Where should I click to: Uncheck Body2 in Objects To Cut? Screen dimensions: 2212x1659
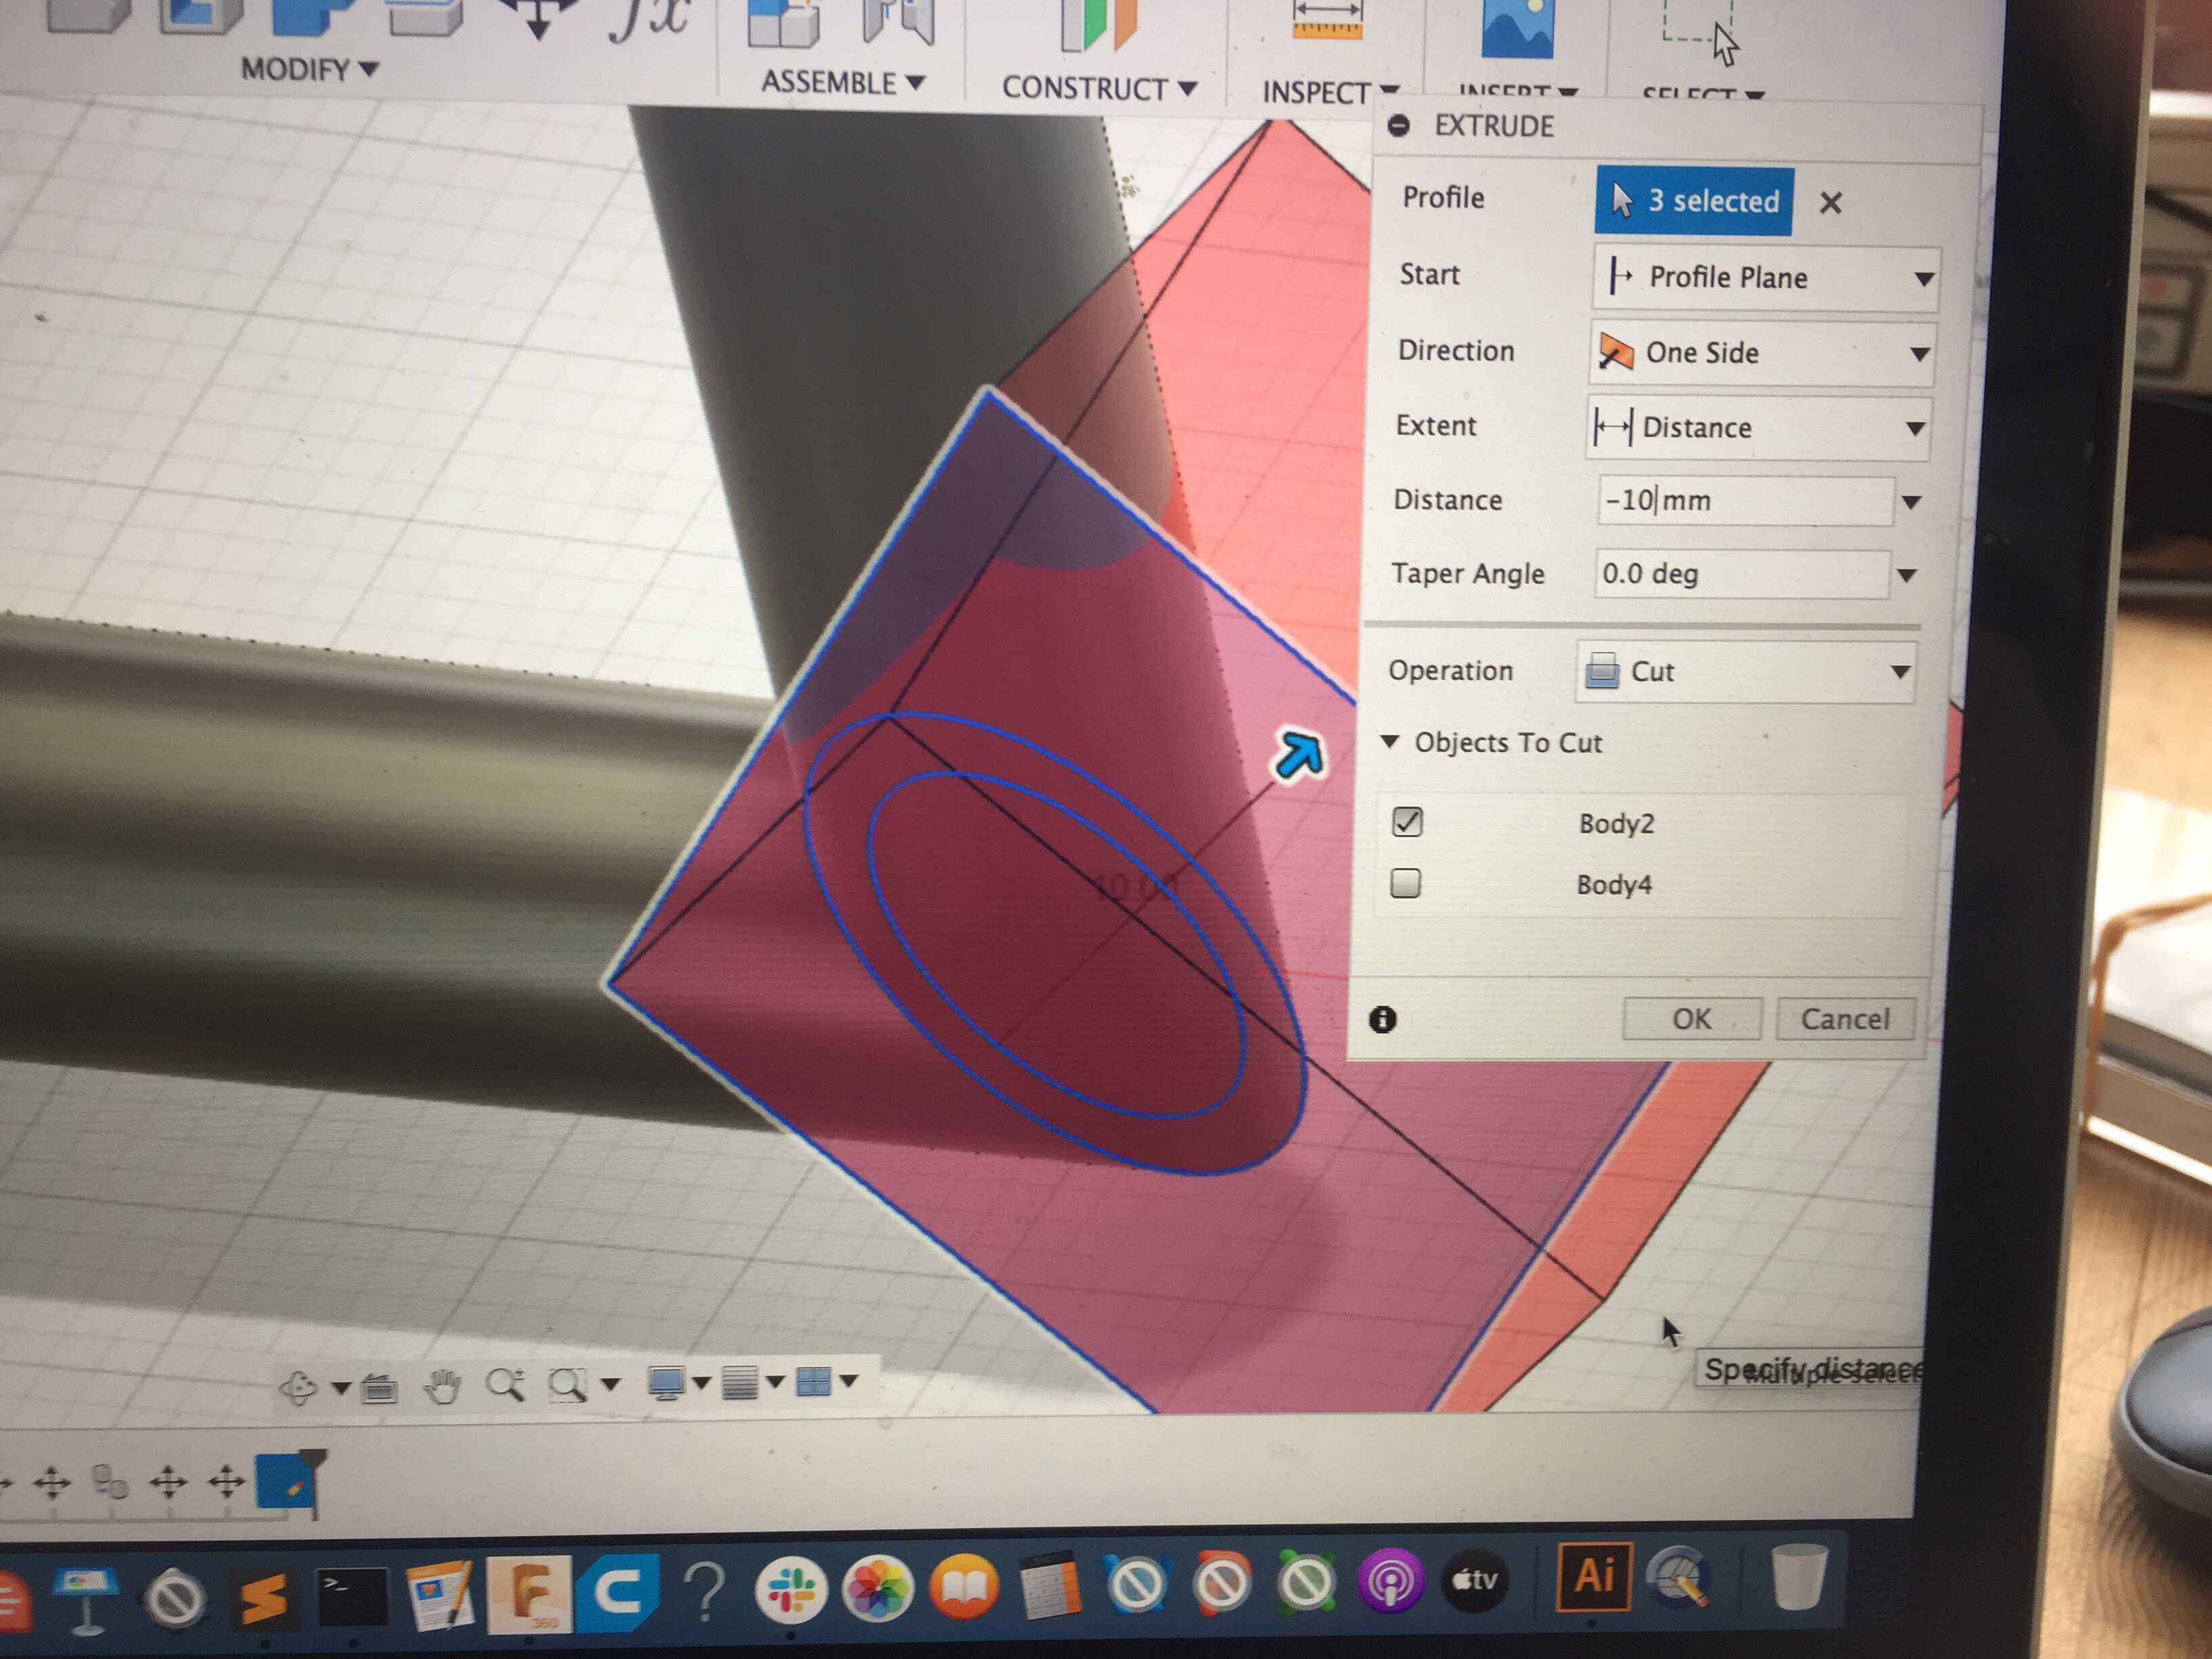1407,822
